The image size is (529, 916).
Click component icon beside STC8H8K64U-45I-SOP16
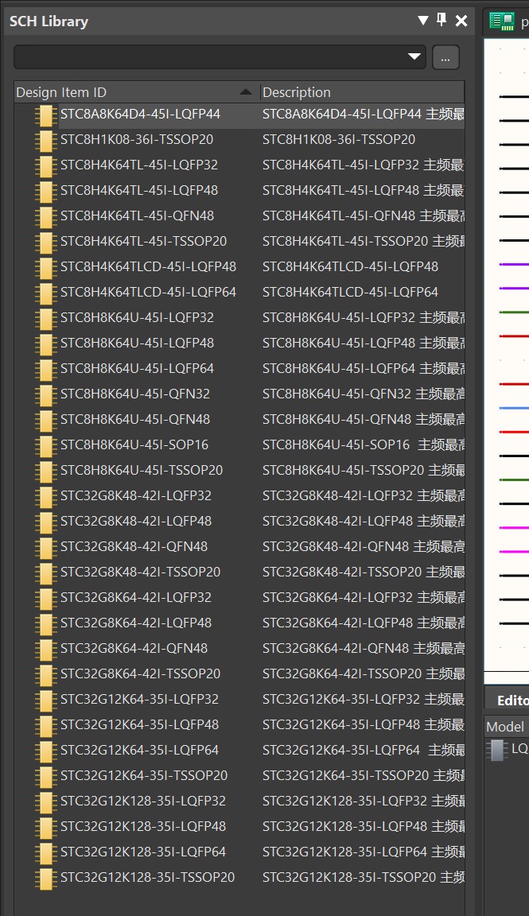pyautogui.click(x=45, y=445)
